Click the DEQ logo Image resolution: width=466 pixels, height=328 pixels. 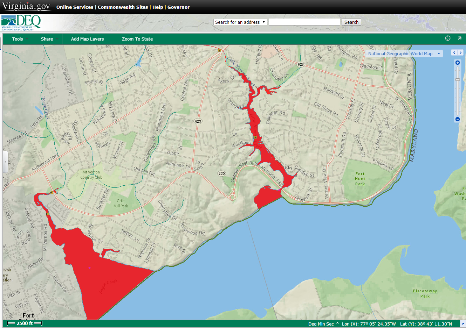tap(21, 23)
